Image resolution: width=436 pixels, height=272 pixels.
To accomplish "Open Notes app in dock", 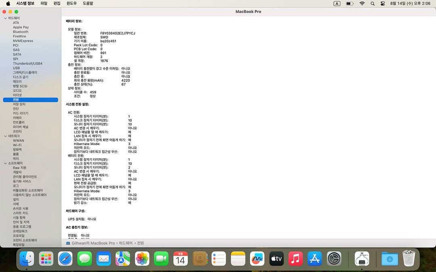I will point(238,259).
